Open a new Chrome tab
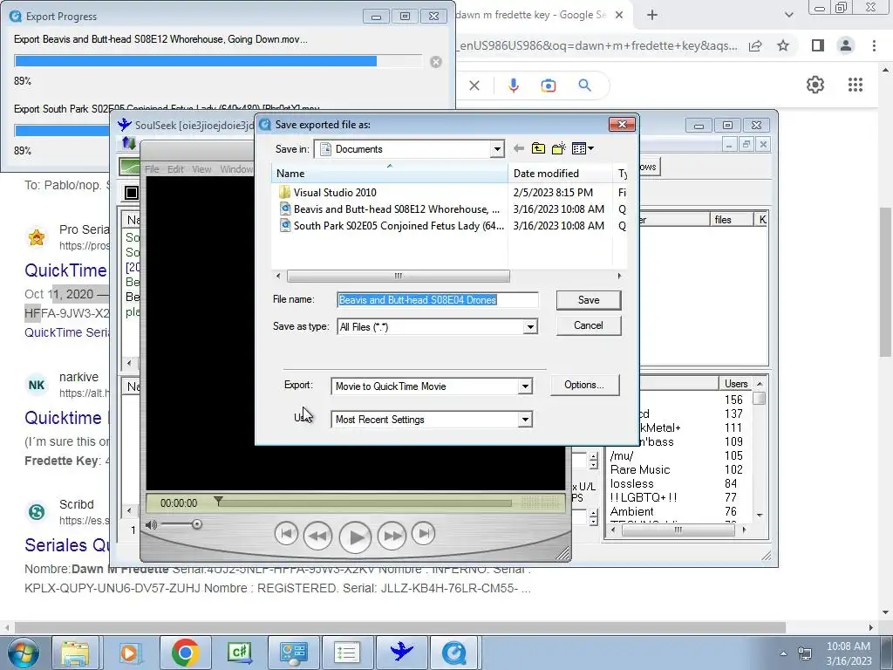 coord(652,16)
